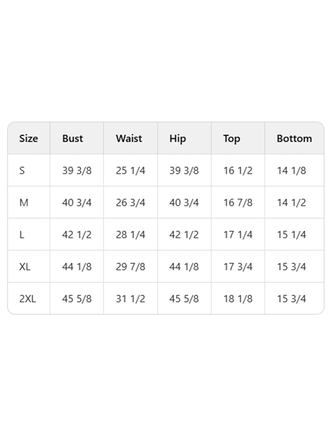Click the Bust value for size L
Image resolution: width=331 pixels, height=435 pixels.
(x=77, y=234)
